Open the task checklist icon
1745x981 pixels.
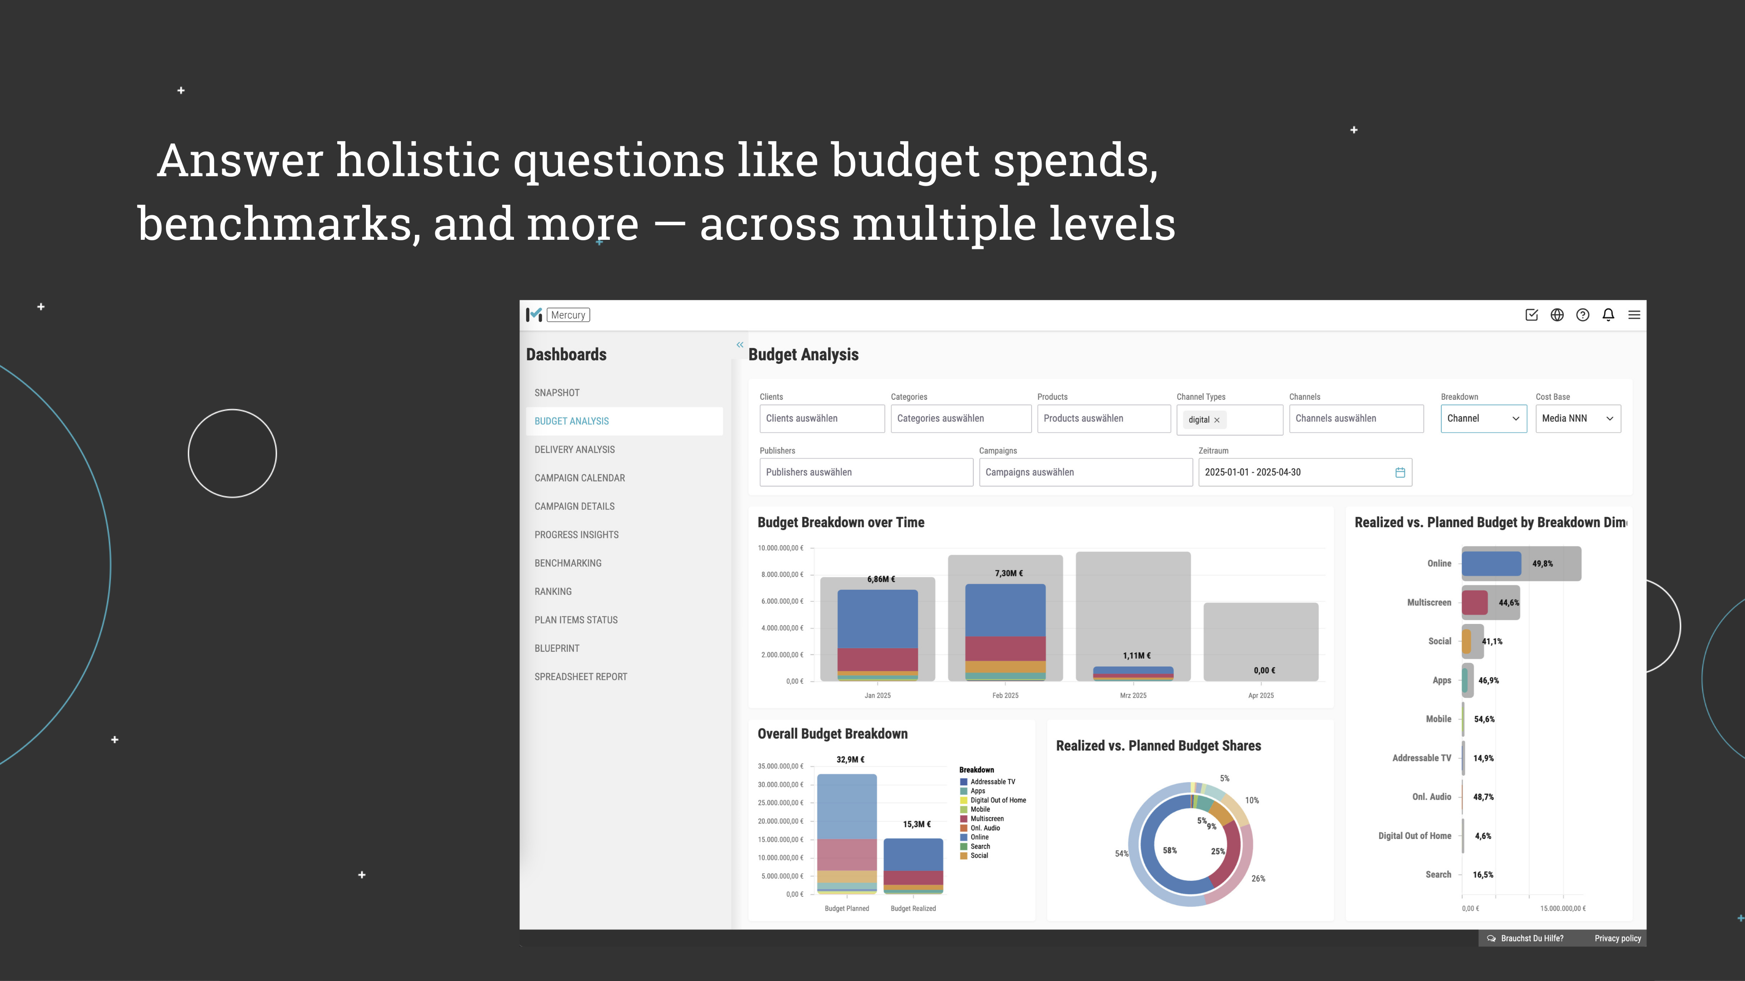pyautogui.click(x=1531, y=315)
